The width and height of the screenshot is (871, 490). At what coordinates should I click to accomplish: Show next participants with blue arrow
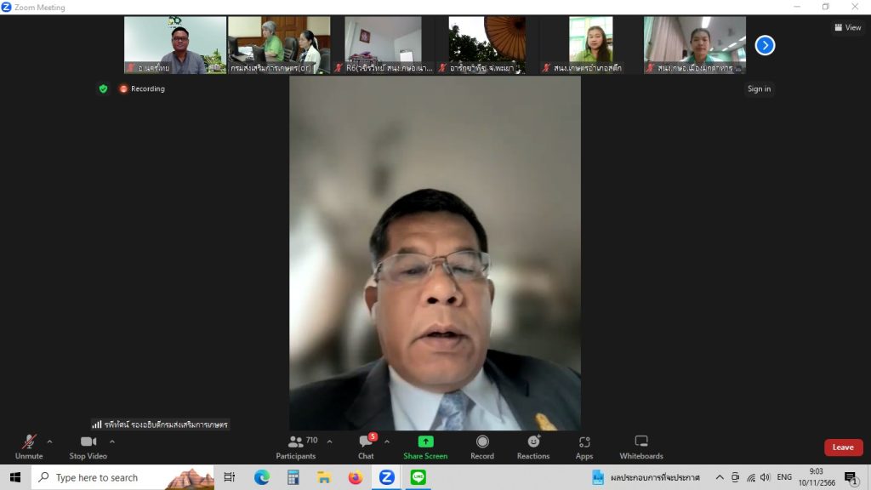pos(765,45)
